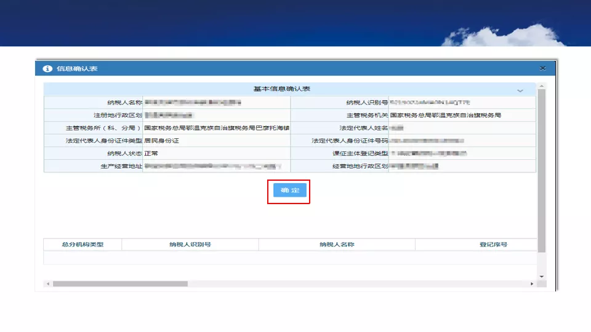
Task: Click the vertical scrollbar down arrow
Action: [x=542, y=277]
